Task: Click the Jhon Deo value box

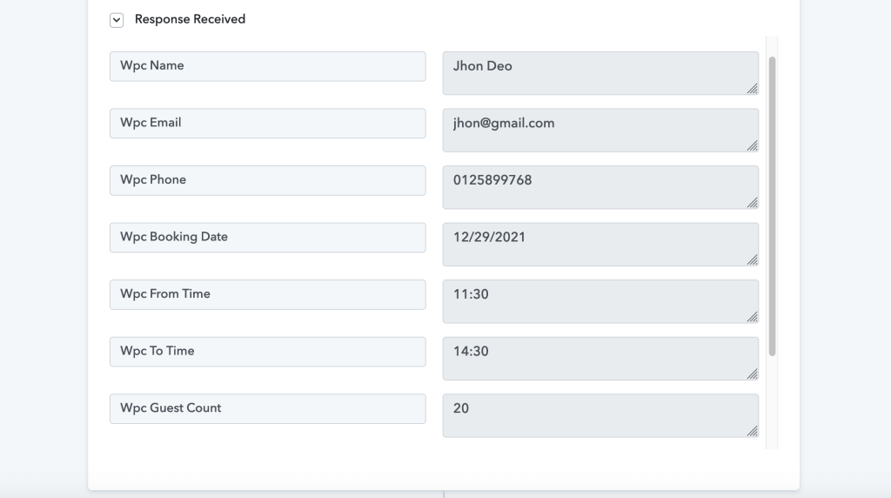Action: tap(600, 73)
